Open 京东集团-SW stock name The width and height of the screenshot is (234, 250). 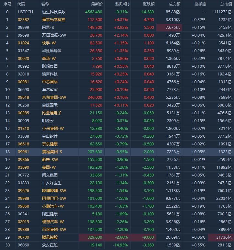tap(54, 97)
